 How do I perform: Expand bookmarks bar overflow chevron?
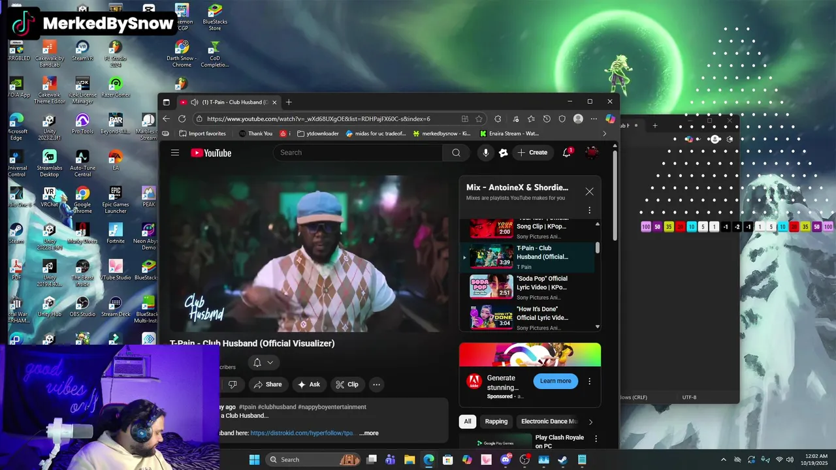(x=604, y=134)
